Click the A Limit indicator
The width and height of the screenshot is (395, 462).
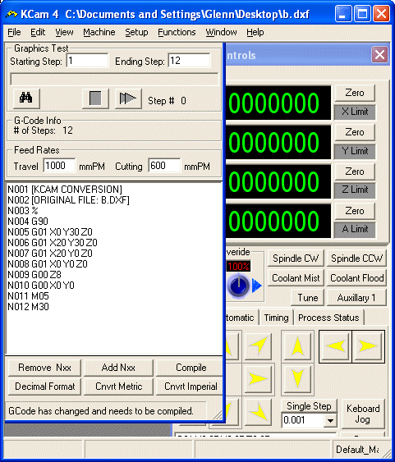[x=355, y=229]
